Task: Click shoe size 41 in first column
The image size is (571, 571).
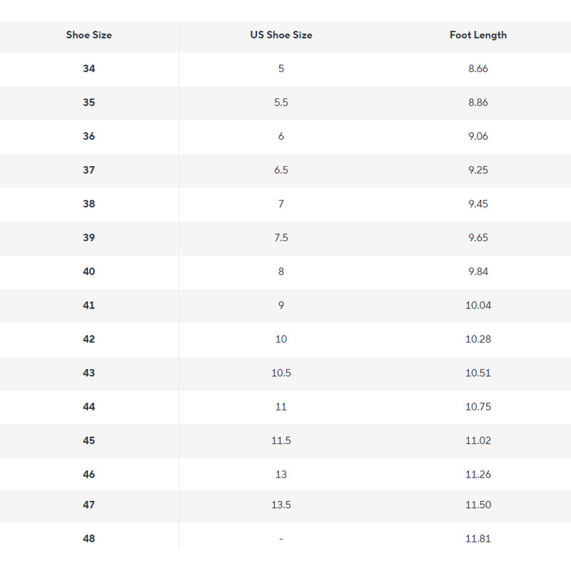Action: 89,305
